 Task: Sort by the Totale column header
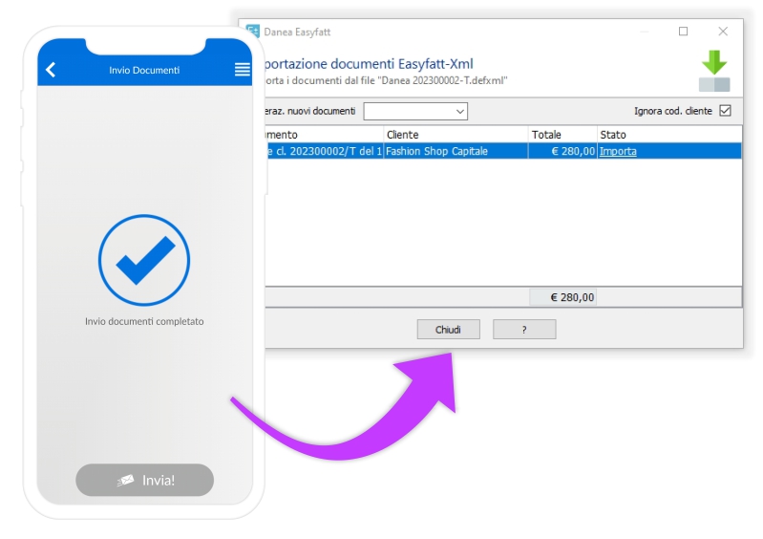point(562,135)
